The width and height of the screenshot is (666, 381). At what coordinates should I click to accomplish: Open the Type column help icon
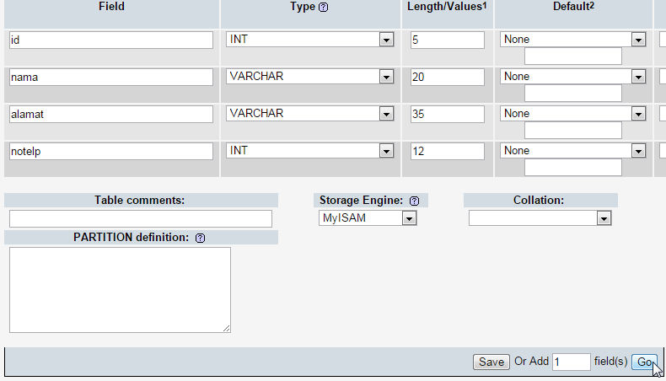323,8
